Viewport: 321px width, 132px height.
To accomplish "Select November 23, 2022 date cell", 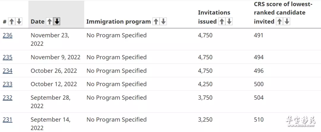I will coord(50,40).
